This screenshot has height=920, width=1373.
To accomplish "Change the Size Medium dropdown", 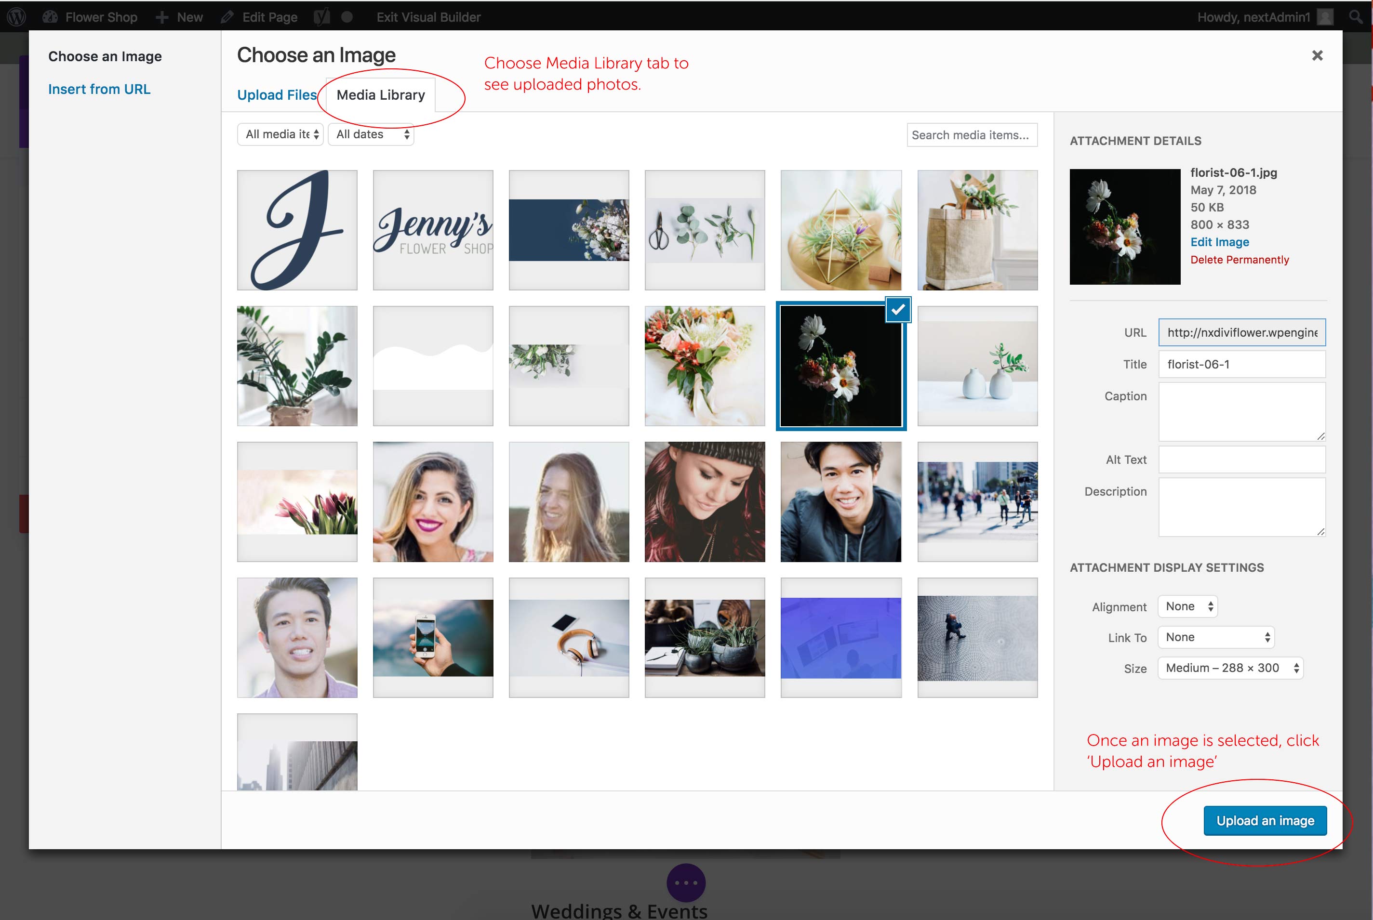I will coord(1230,668).
